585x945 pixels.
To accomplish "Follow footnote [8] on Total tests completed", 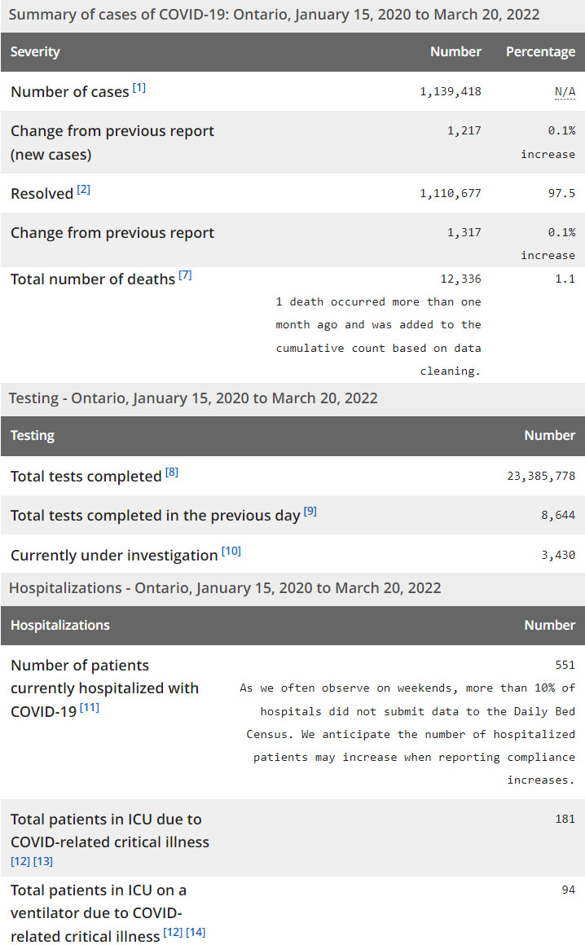I will [171, 472].
